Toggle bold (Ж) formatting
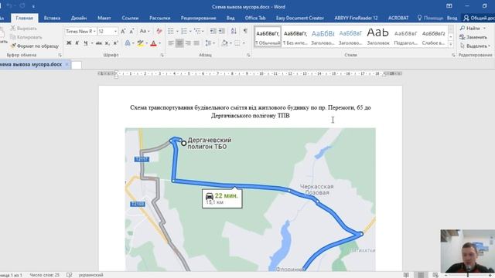The width and height of the screenshot is (495, 278). point(69,43)
